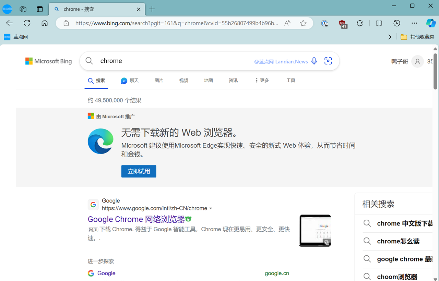Click the green shield badge after title

coord(188,219)
